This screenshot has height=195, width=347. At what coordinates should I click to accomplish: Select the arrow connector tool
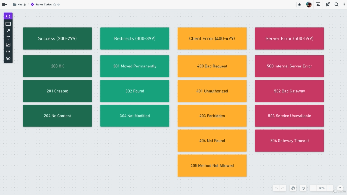coord(8,31)
